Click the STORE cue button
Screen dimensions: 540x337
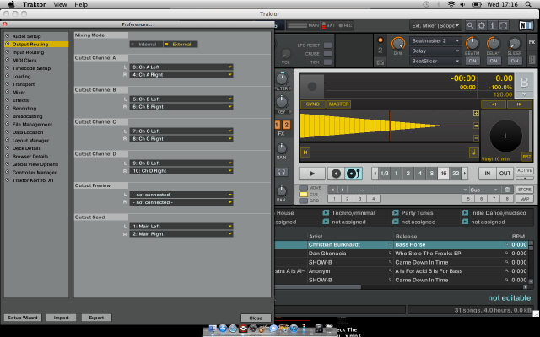coord(525,190)
